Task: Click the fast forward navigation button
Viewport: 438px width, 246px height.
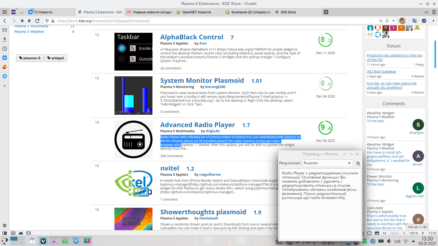Action: 29,21
